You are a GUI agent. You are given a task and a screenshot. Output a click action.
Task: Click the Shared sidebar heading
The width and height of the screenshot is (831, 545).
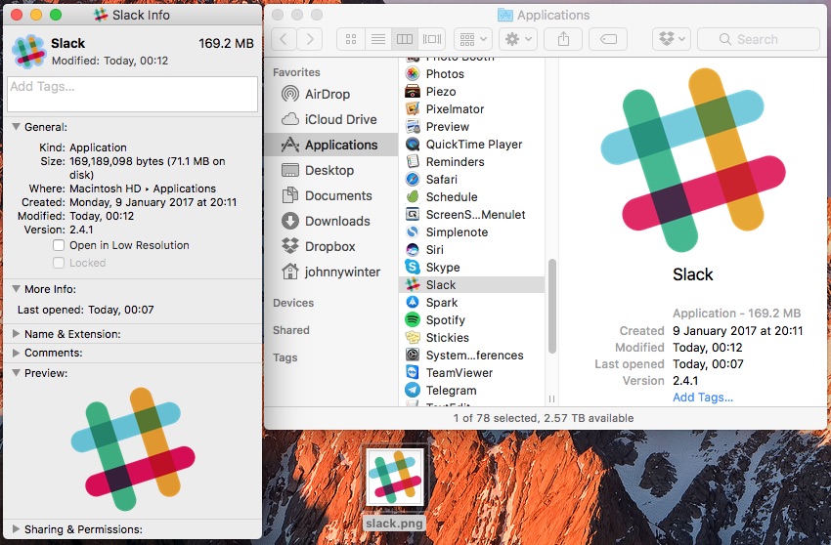[x=291, y=330]
